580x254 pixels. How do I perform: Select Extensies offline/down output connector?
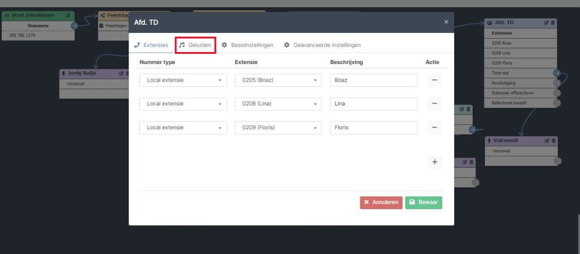point(557,93)
